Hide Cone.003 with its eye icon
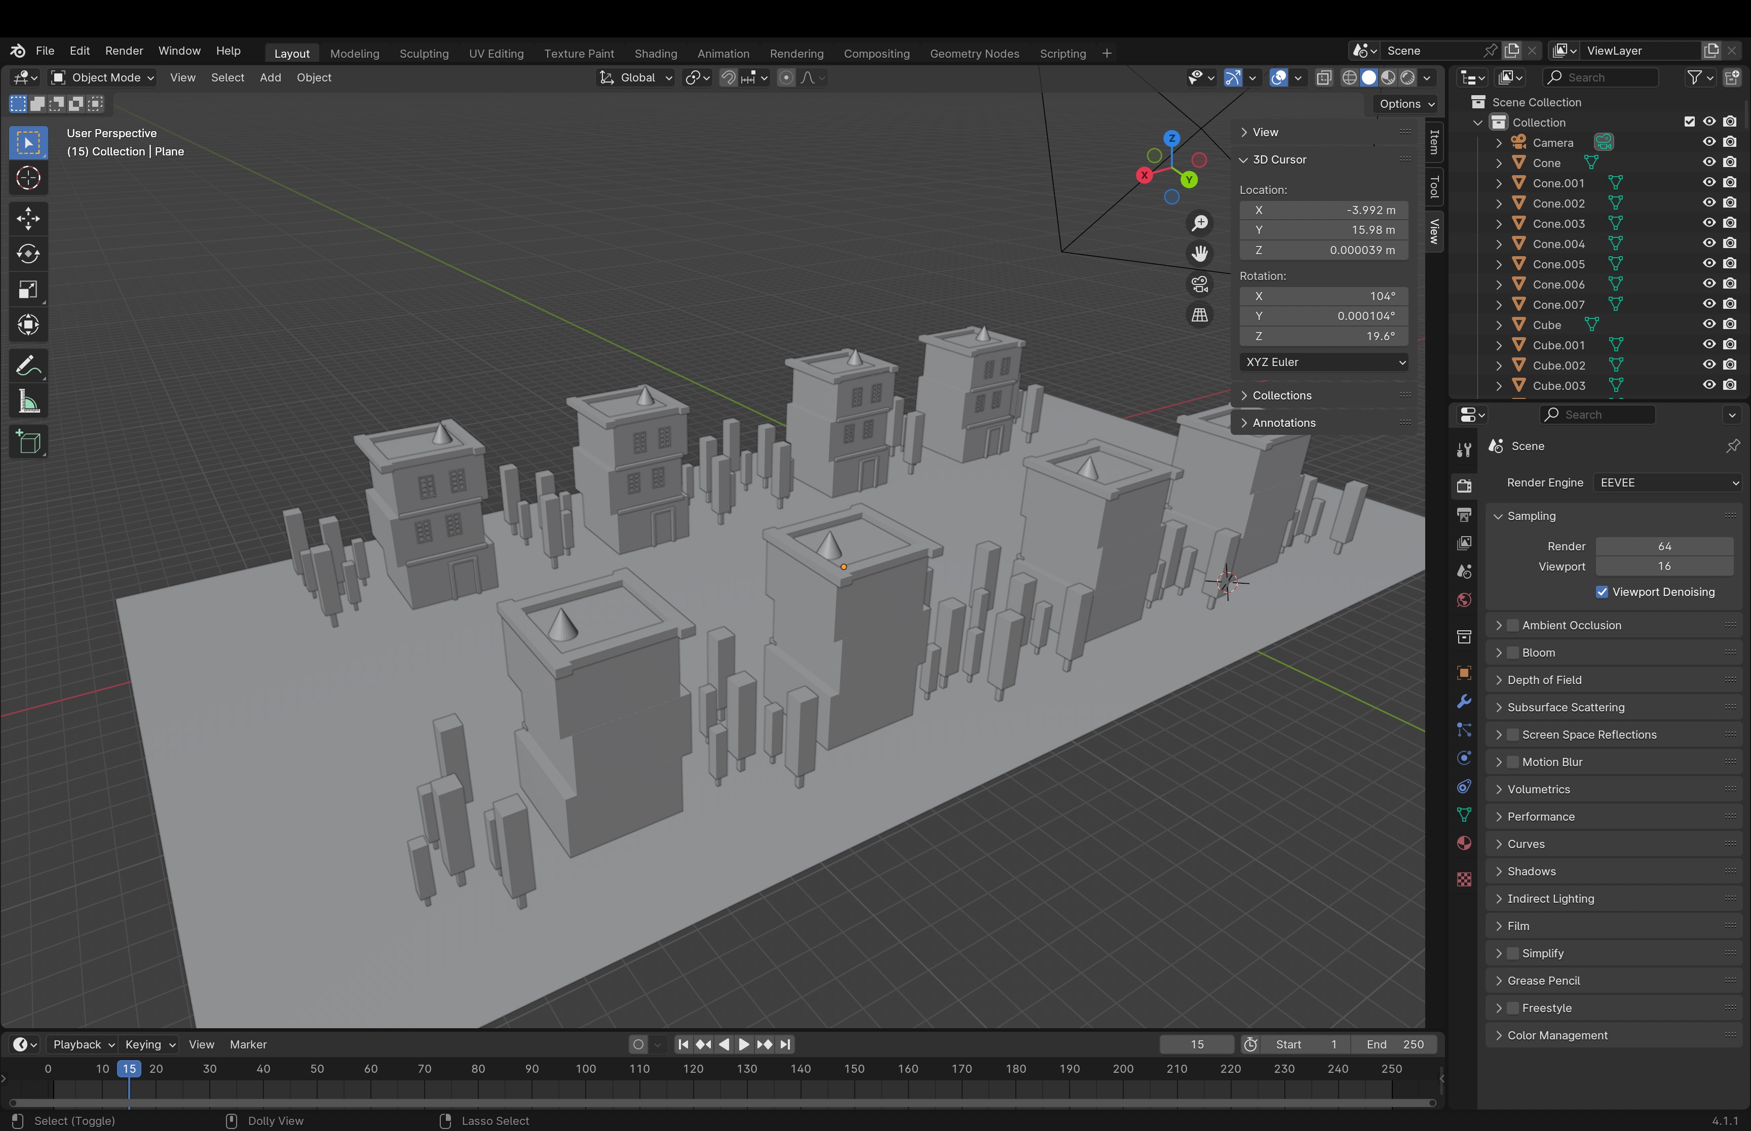 pyautogui.click(x=1709, y=223)
